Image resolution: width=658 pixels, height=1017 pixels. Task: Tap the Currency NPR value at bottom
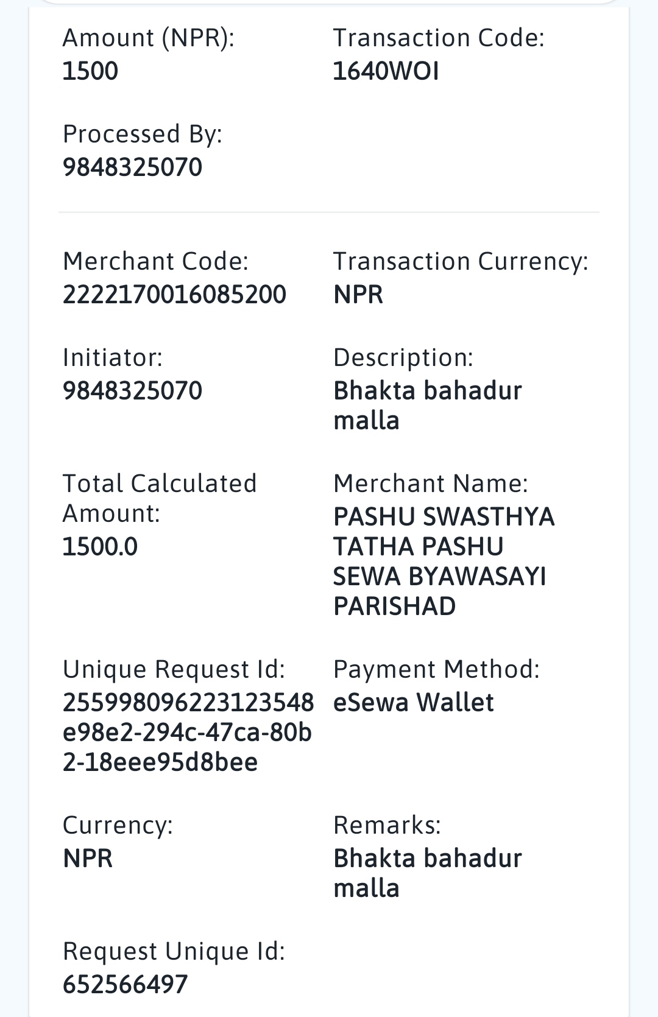point(88,859)
